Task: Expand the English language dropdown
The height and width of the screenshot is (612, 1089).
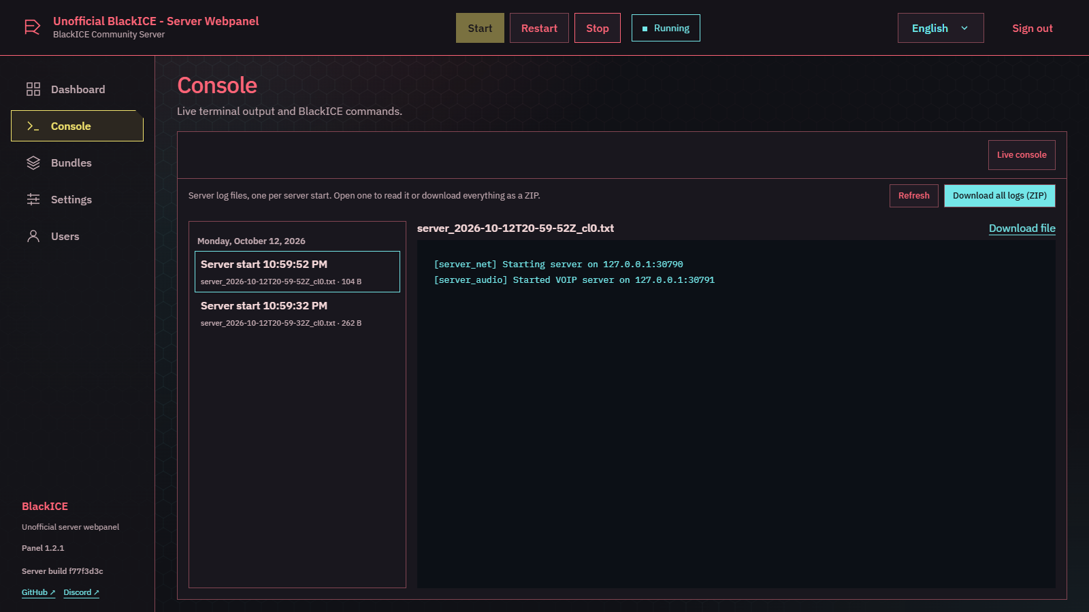Action: [941, 28]
